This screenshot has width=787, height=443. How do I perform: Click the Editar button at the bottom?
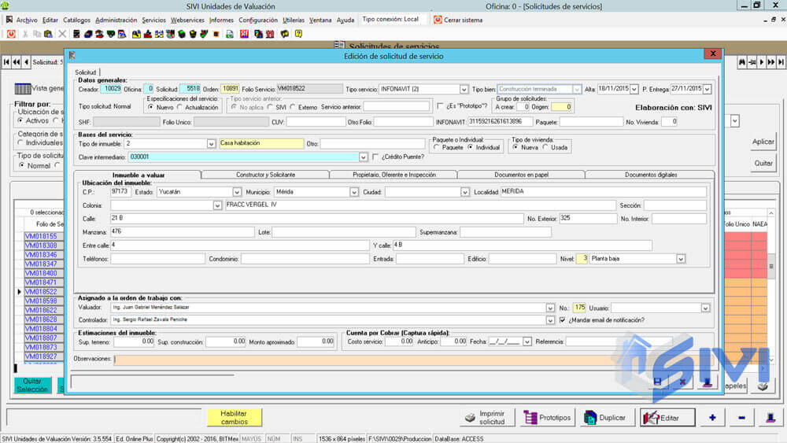667,417
